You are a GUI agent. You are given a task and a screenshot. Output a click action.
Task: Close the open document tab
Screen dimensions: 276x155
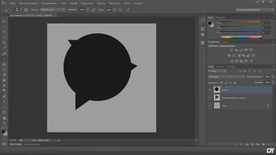(x=56, y=15)
